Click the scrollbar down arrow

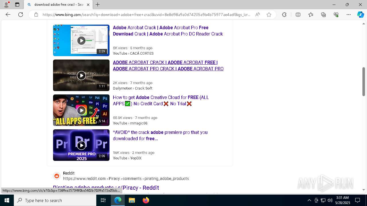(364, 190)
